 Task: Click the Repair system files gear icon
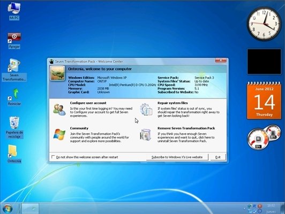(146, 109)
